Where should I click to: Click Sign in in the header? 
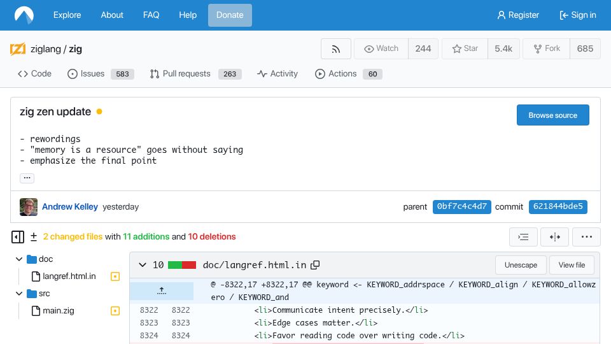coord(577,15)
